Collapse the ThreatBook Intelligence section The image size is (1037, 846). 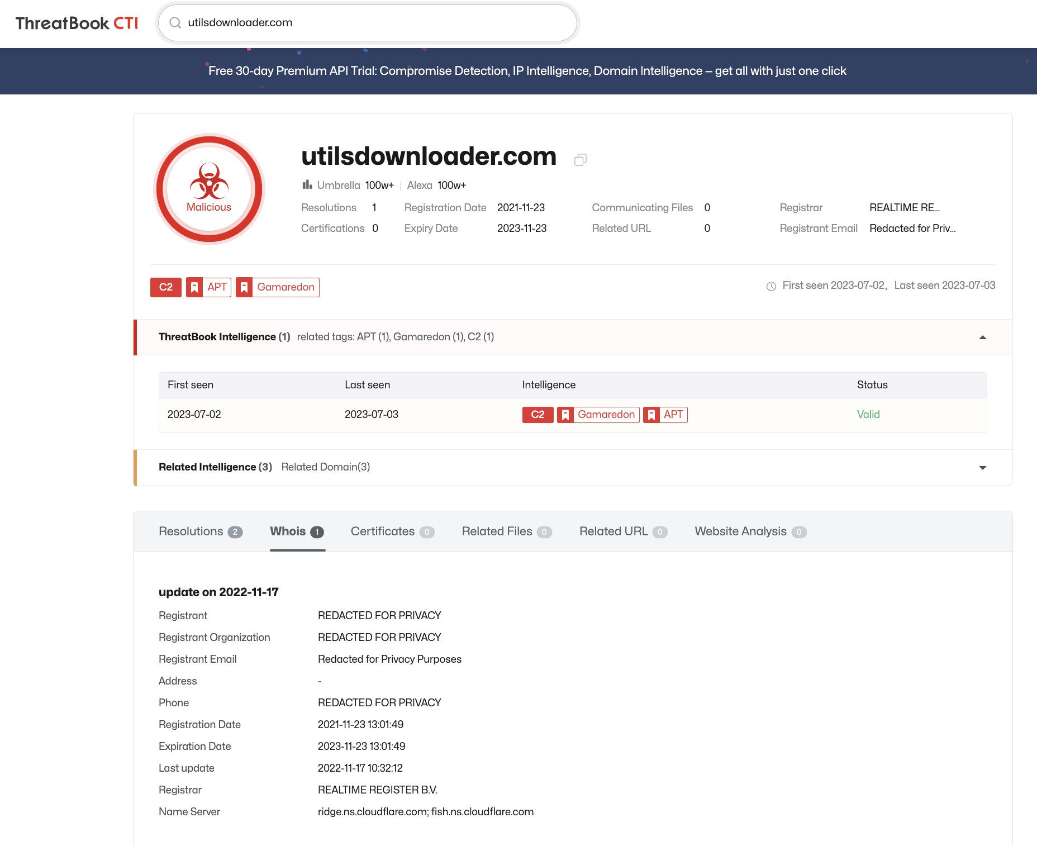(982, 337)
